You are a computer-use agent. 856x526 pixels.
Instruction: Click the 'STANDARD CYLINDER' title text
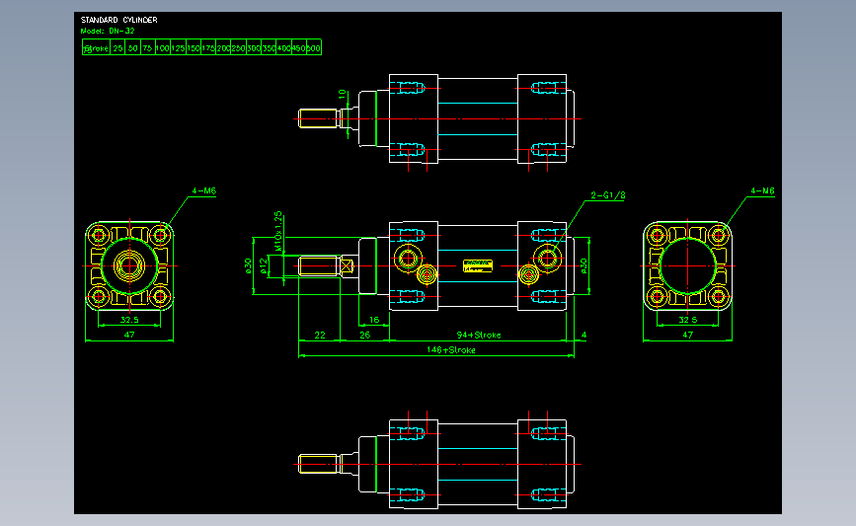point(119,20)
